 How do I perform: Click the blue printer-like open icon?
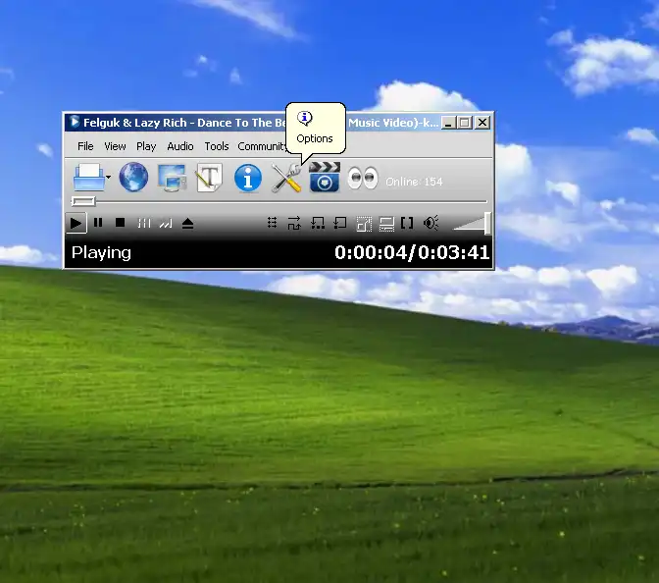(x=88, y=177)
